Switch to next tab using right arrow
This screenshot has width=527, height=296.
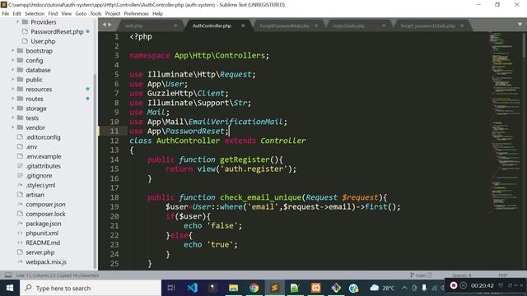[x=110, y=25]
